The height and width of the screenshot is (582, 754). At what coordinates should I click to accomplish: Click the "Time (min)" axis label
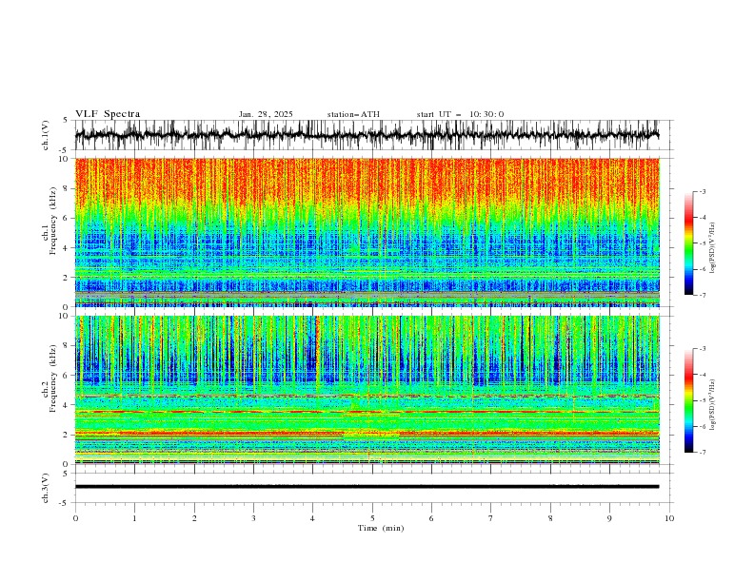tap(381, 528)
